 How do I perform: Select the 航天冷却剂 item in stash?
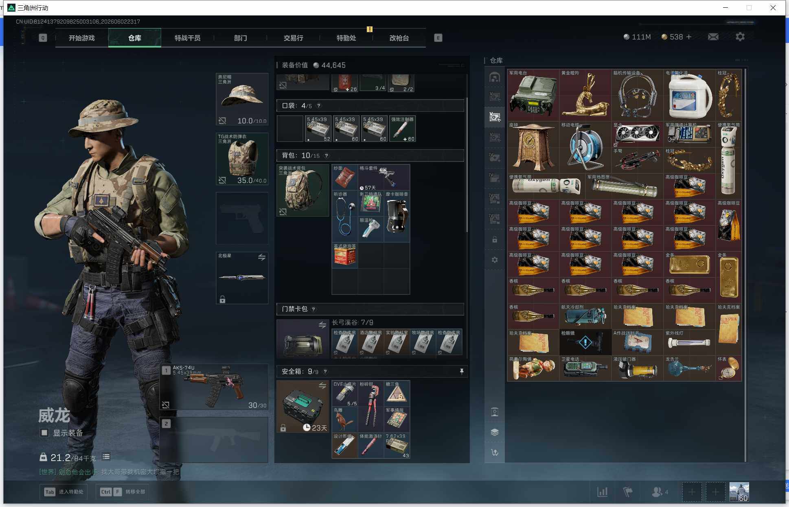pyautogui.click(x=585, y=316)
